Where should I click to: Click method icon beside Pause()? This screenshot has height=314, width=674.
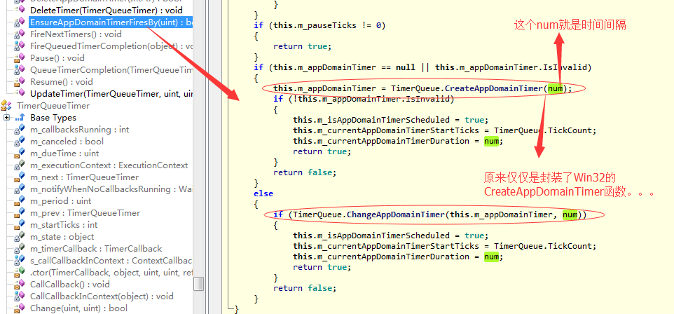pos(20,58)
